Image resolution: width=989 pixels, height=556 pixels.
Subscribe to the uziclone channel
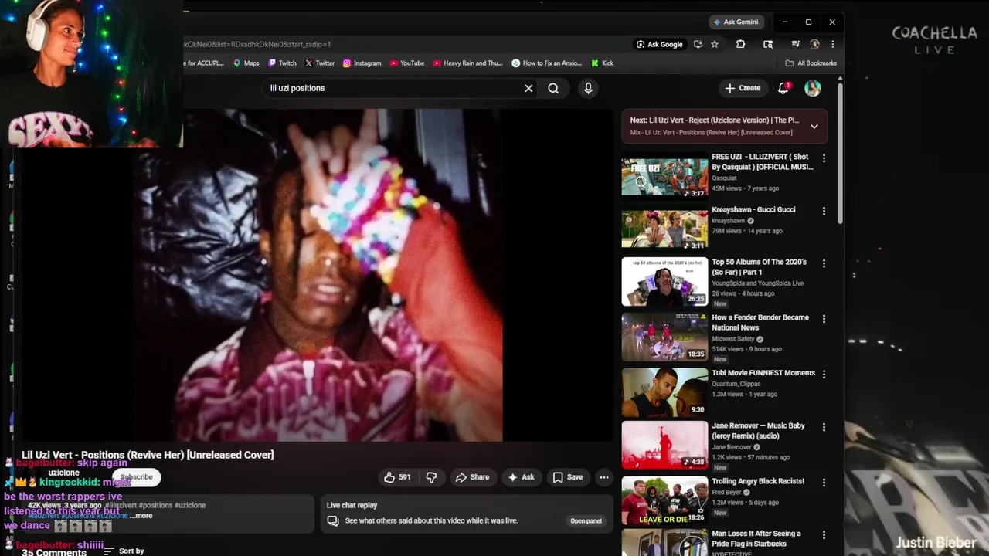[137, 477]
